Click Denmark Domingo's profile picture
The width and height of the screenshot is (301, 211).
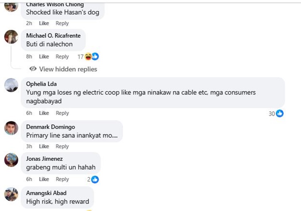(11, 128)
